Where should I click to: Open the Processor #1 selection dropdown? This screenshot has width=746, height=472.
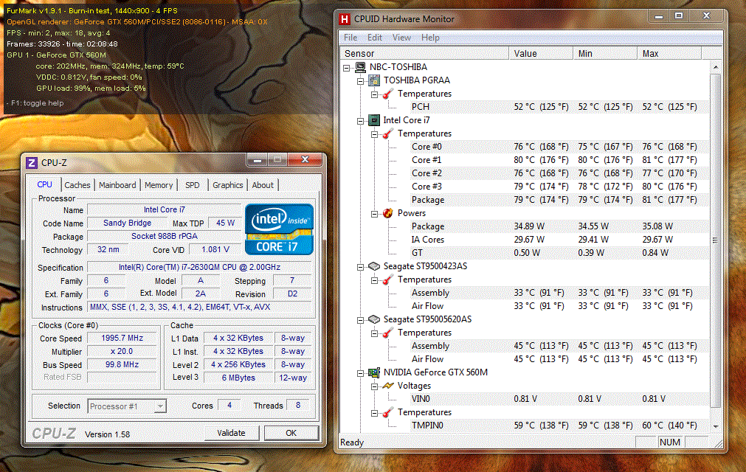point(160,406)
